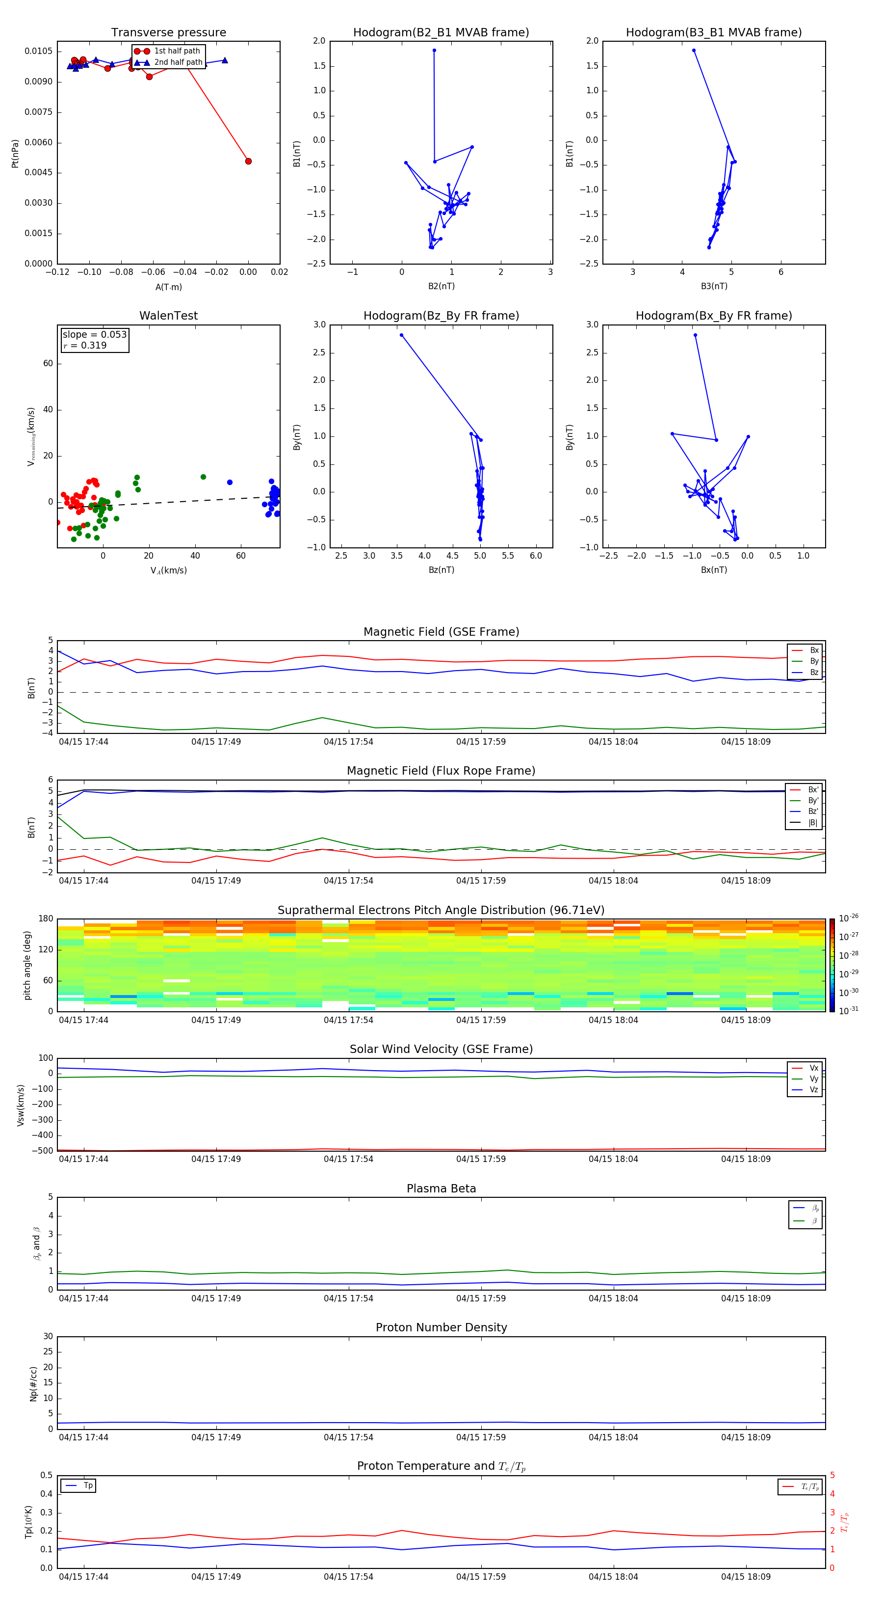Viewport: 883px width, 1620px height.
Task: Click 'Vy' in solar wind velocity legend
Action: point(805,1079)
